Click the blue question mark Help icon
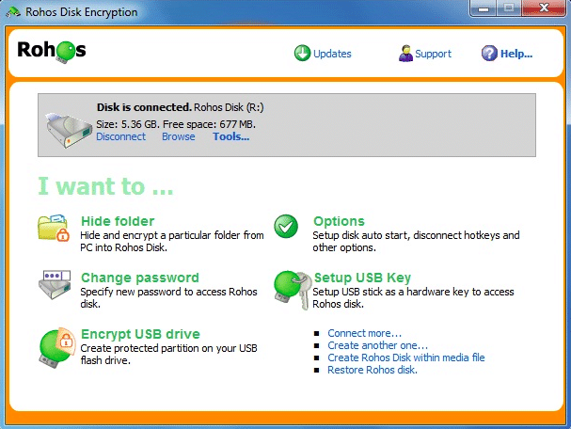571x429 pixels. (x=489, y=54)
